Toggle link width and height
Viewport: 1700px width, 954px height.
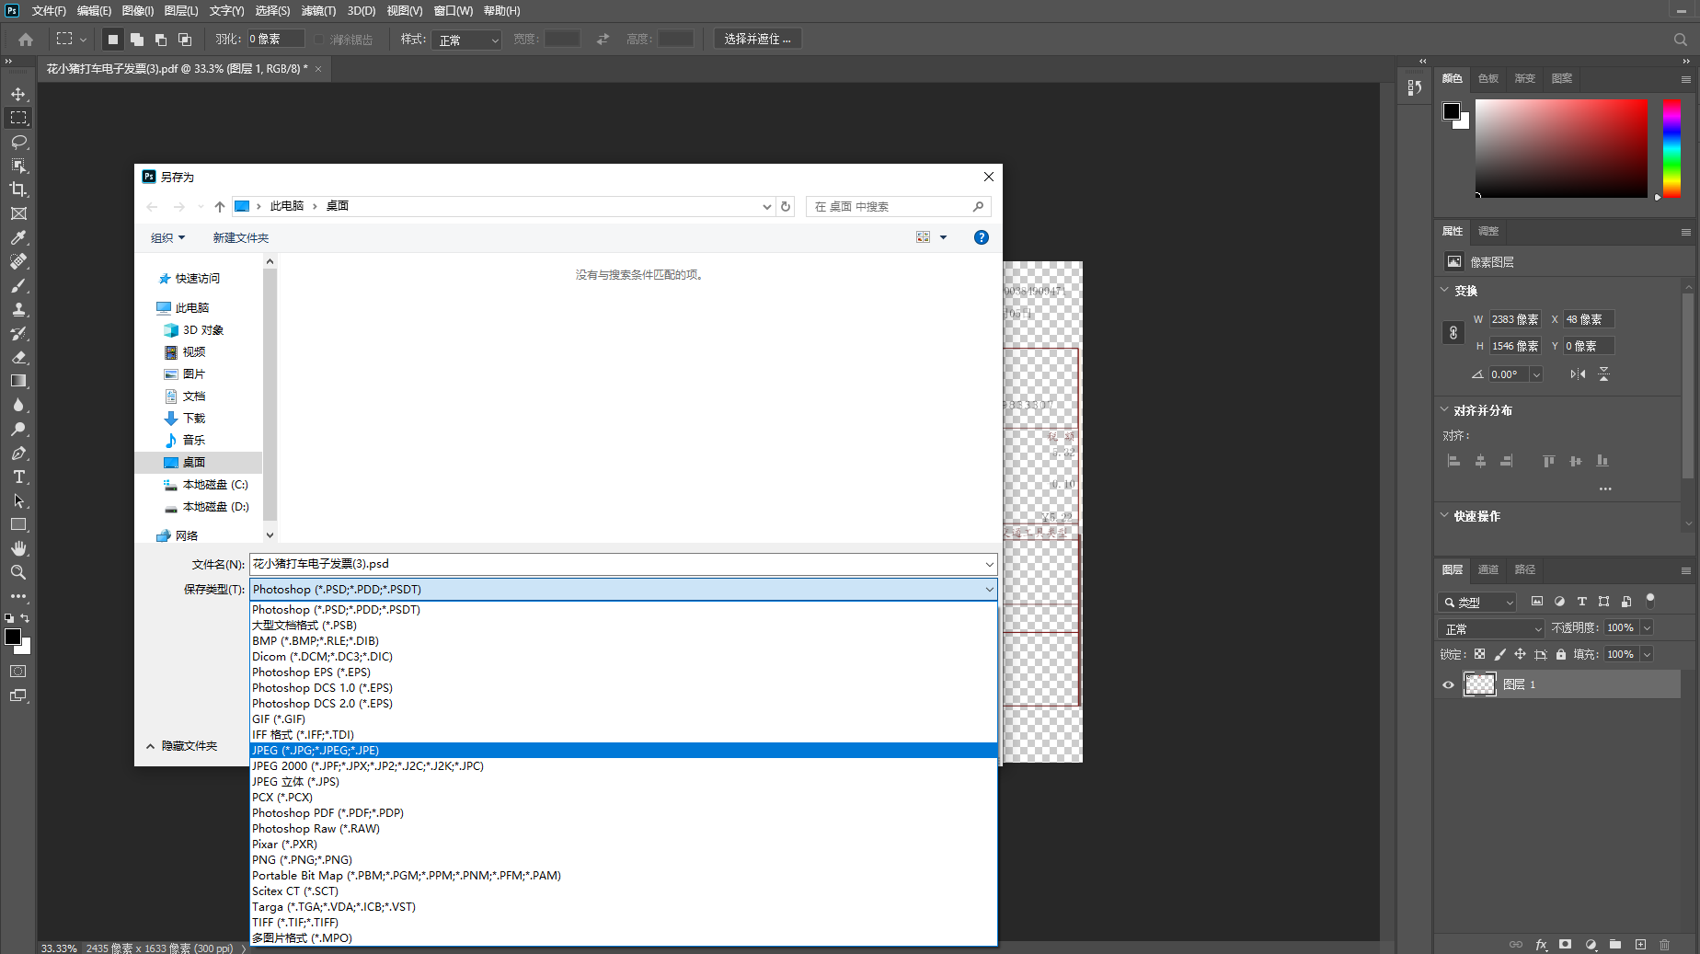(1453, 332)
